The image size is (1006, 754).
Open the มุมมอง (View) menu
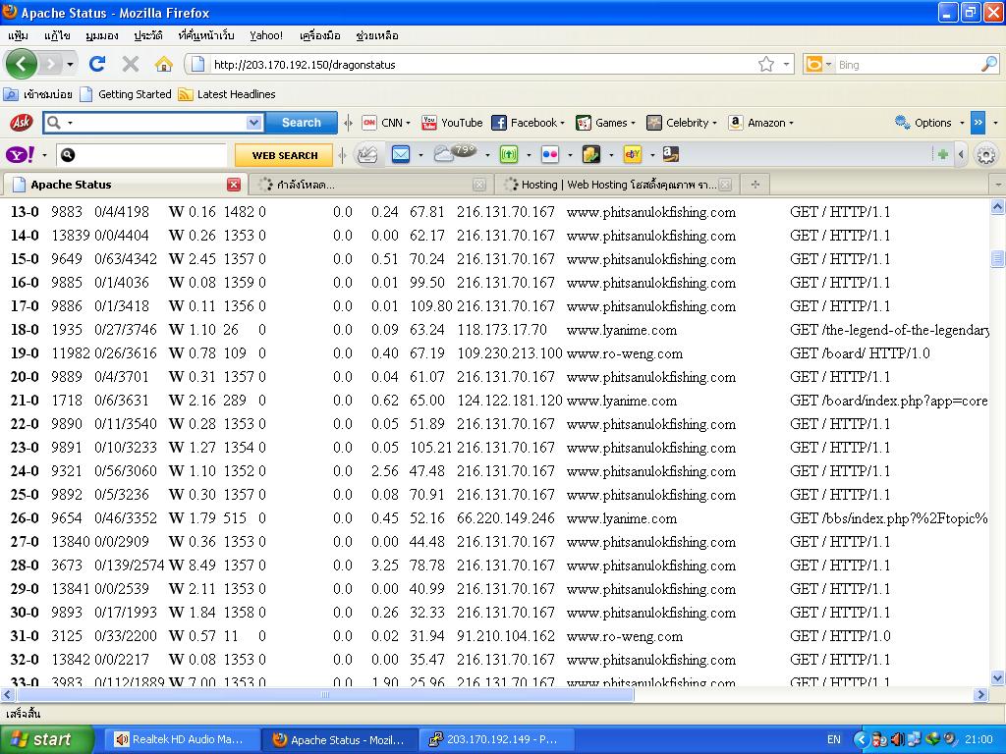click(101, 35)
